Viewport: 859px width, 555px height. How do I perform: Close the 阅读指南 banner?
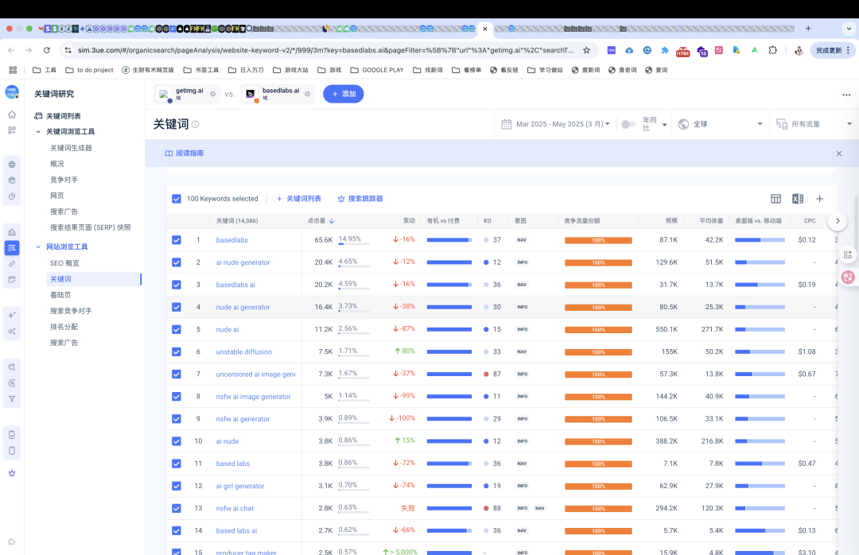[839, 153]
